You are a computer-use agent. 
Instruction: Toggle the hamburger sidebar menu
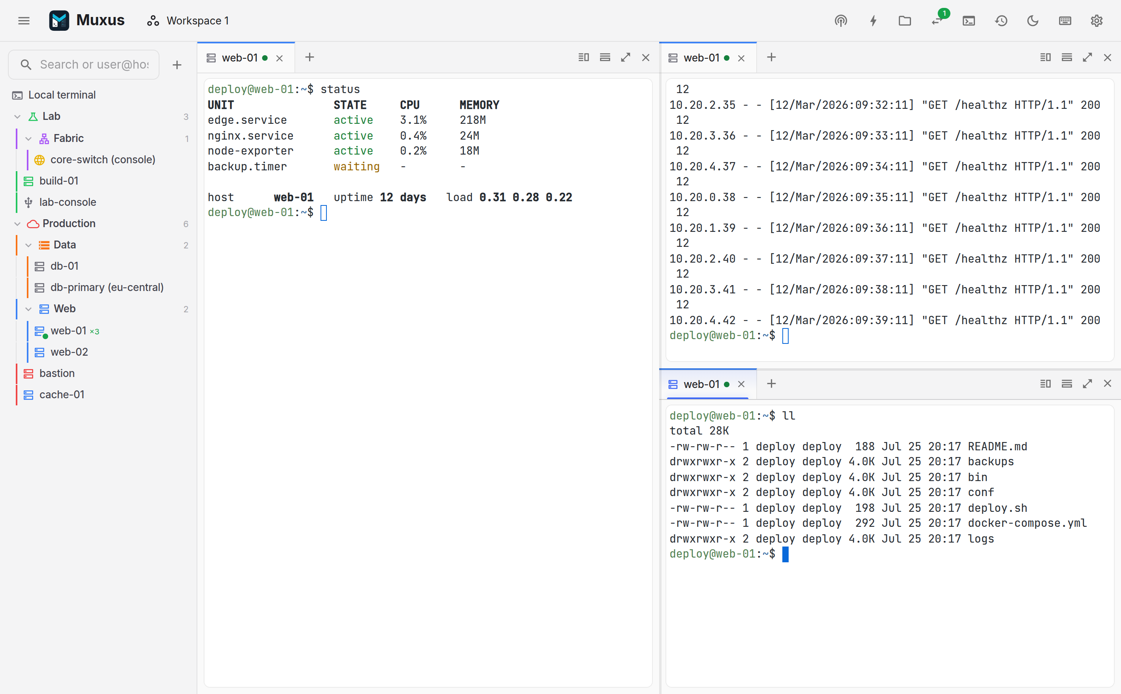(x=24, y=21)
